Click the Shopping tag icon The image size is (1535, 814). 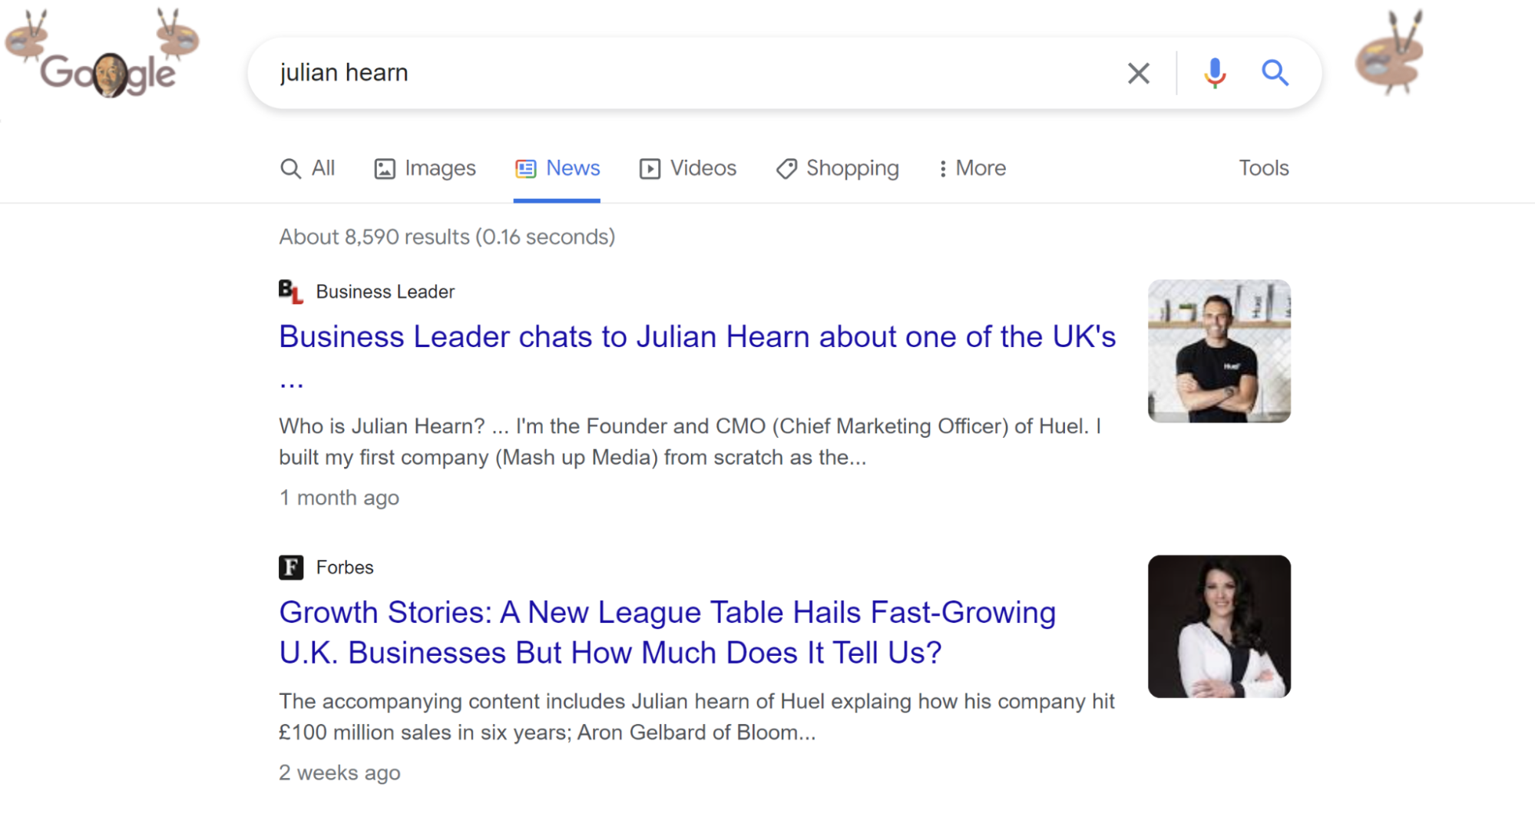pos(786,168)
